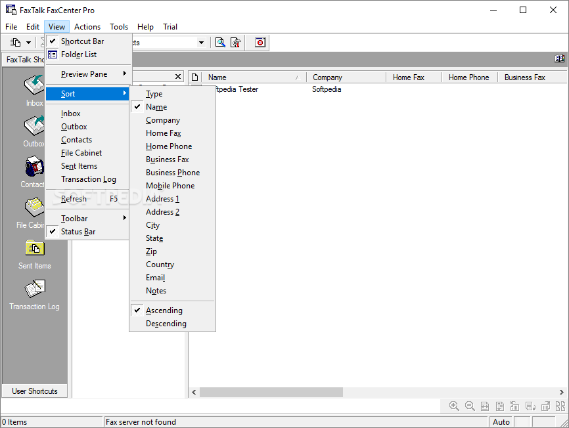569x428 pixels.
Task: Open the Actions menu
Action: (x=87, y=27)
